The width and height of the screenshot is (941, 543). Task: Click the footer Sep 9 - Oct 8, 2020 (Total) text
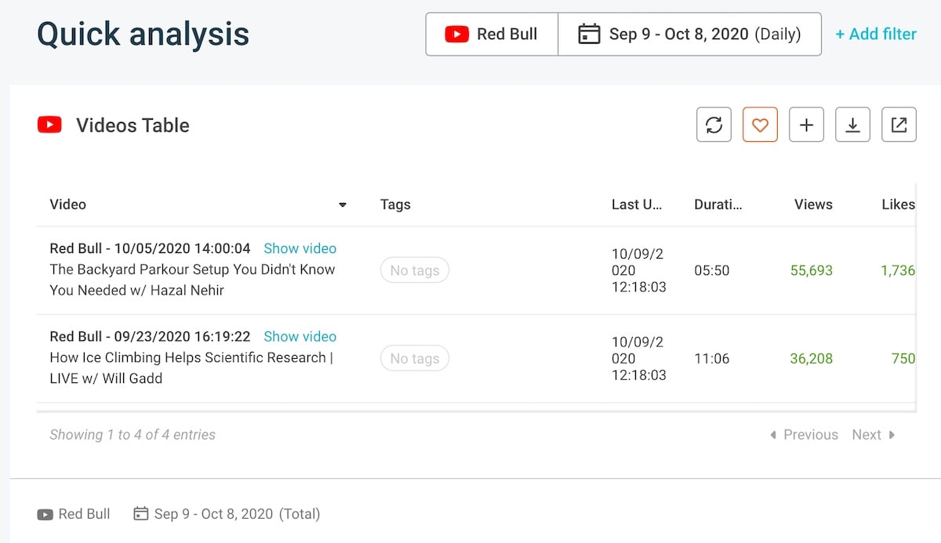[x=237, y=514]
